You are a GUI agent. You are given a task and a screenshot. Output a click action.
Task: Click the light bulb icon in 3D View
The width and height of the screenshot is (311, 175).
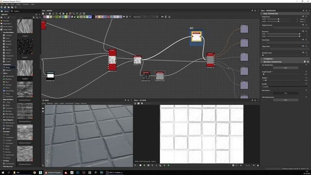[x=43, y=111]
